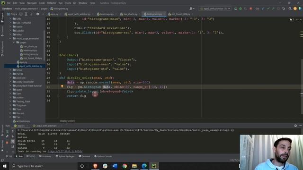Click the rerun configuration icon in toolbar
The image size is (303, 170).
235,8
